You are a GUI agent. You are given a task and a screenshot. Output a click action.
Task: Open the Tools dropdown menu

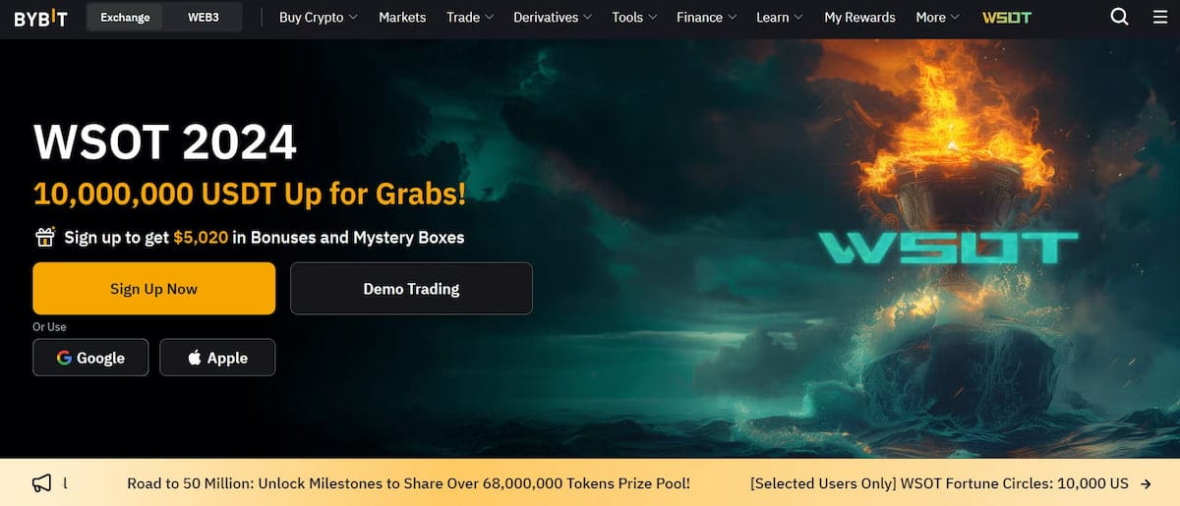(x=634, y=18)
